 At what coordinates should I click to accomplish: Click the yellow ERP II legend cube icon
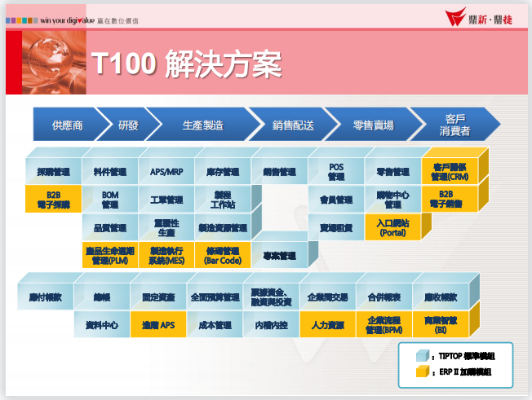[x=423, y=371]
